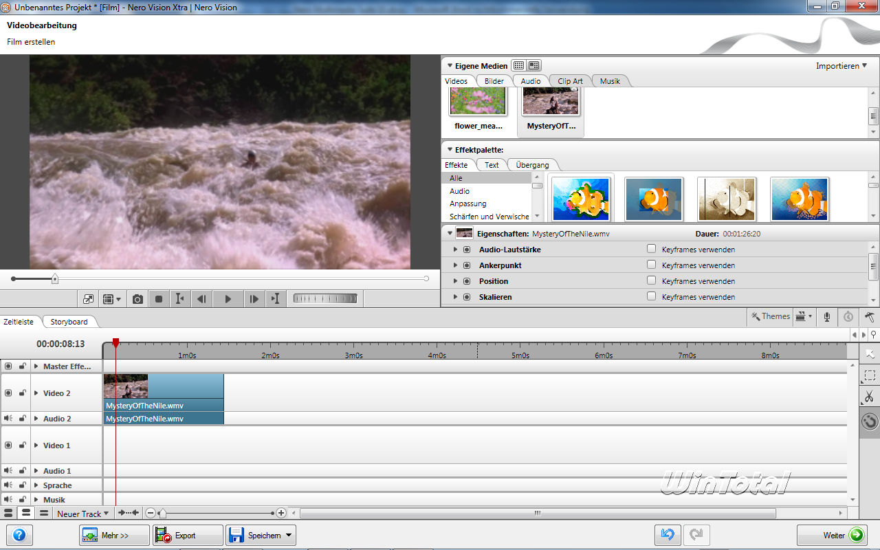This screenshot has height=550, width=880.
Task: Click the snapshot camera icon
Action: [x=137, y=299]
